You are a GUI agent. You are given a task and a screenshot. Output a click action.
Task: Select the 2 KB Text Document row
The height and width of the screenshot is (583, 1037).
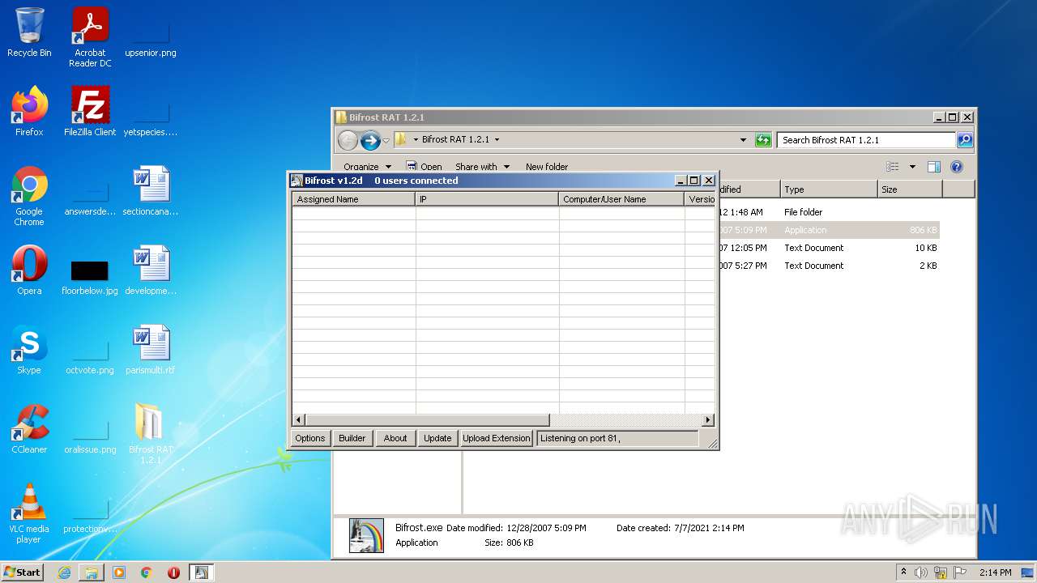828,266
